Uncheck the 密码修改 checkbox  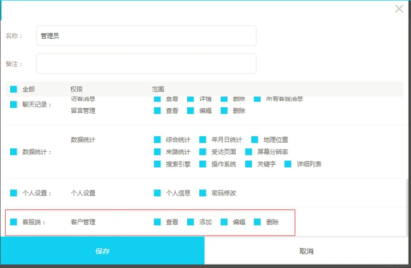pos(203,193)
